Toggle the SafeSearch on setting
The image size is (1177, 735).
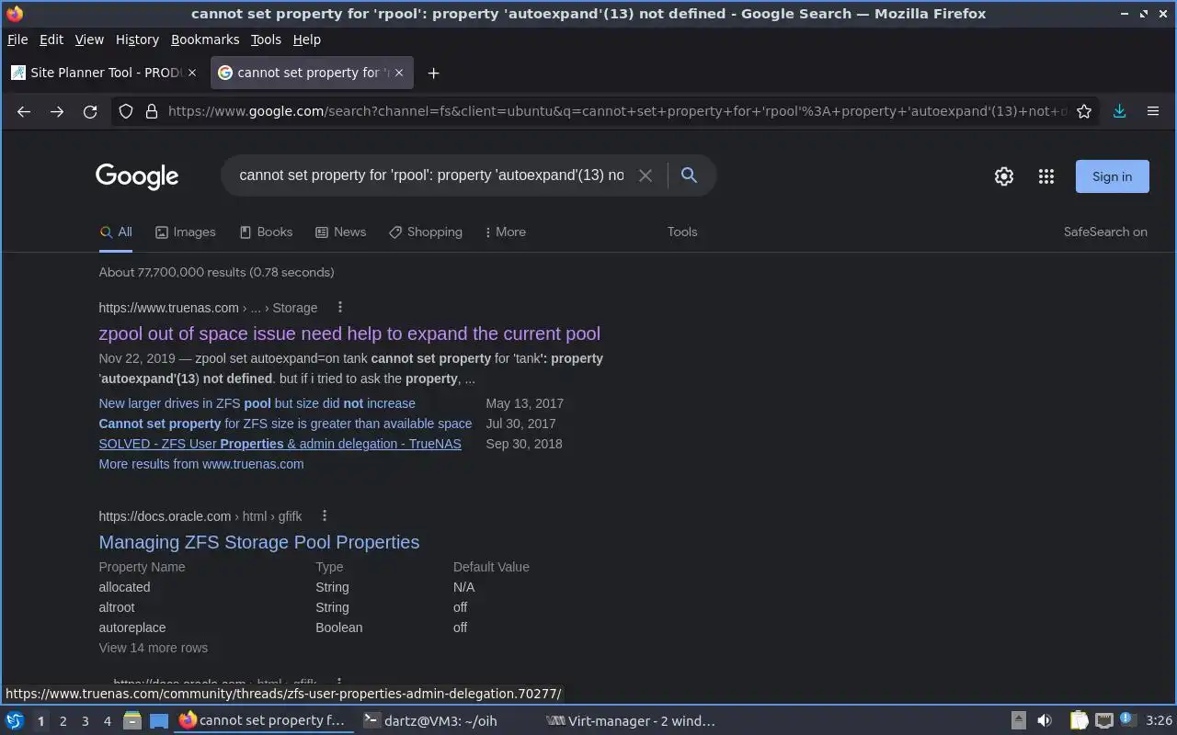point(1105,232)
